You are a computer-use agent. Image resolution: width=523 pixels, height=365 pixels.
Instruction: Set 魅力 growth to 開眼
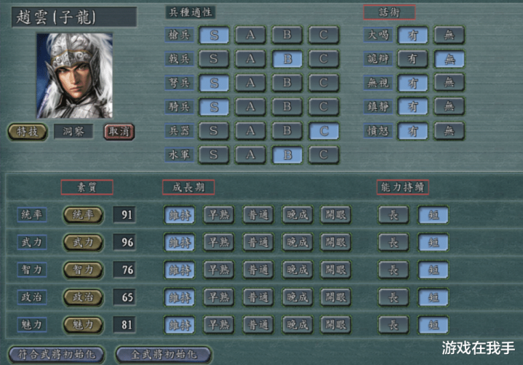coord(336,325)
